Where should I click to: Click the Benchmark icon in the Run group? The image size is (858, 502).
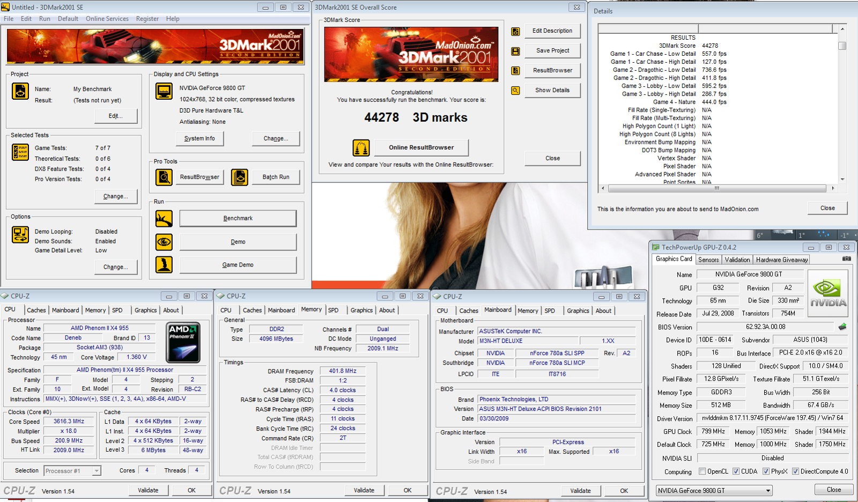coord(164,218)
